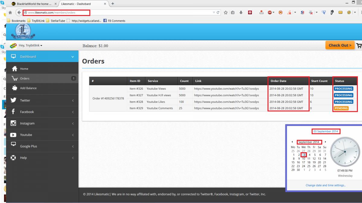The image size is (362, 203).
Task: Click the piggy bank Add Balance icon
Action: [14, 88]
